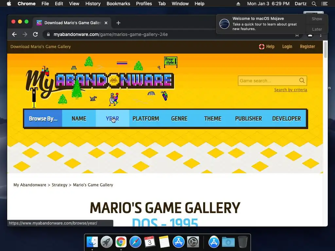Launch Safari from the dock
The image size is (335, 251).
135,242
